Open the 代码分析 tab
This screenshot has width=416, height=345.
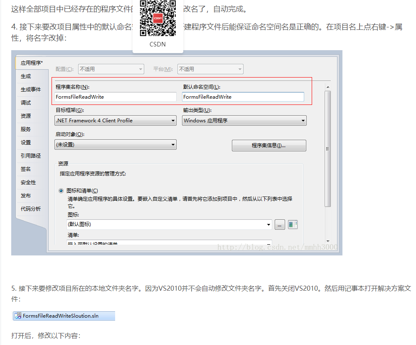[30, 209]
